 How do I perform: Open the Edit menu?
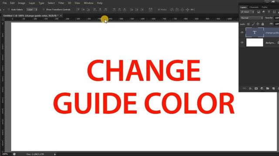coord(12,3)
